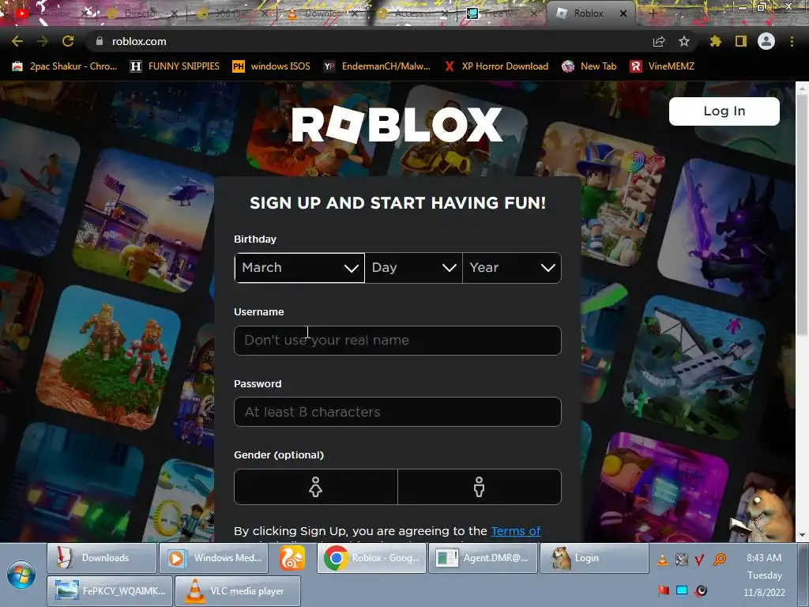Viewport: 809px width, 607px height.
Task: Click the lock icon beside roblox.com
Action: pos(99,41)
